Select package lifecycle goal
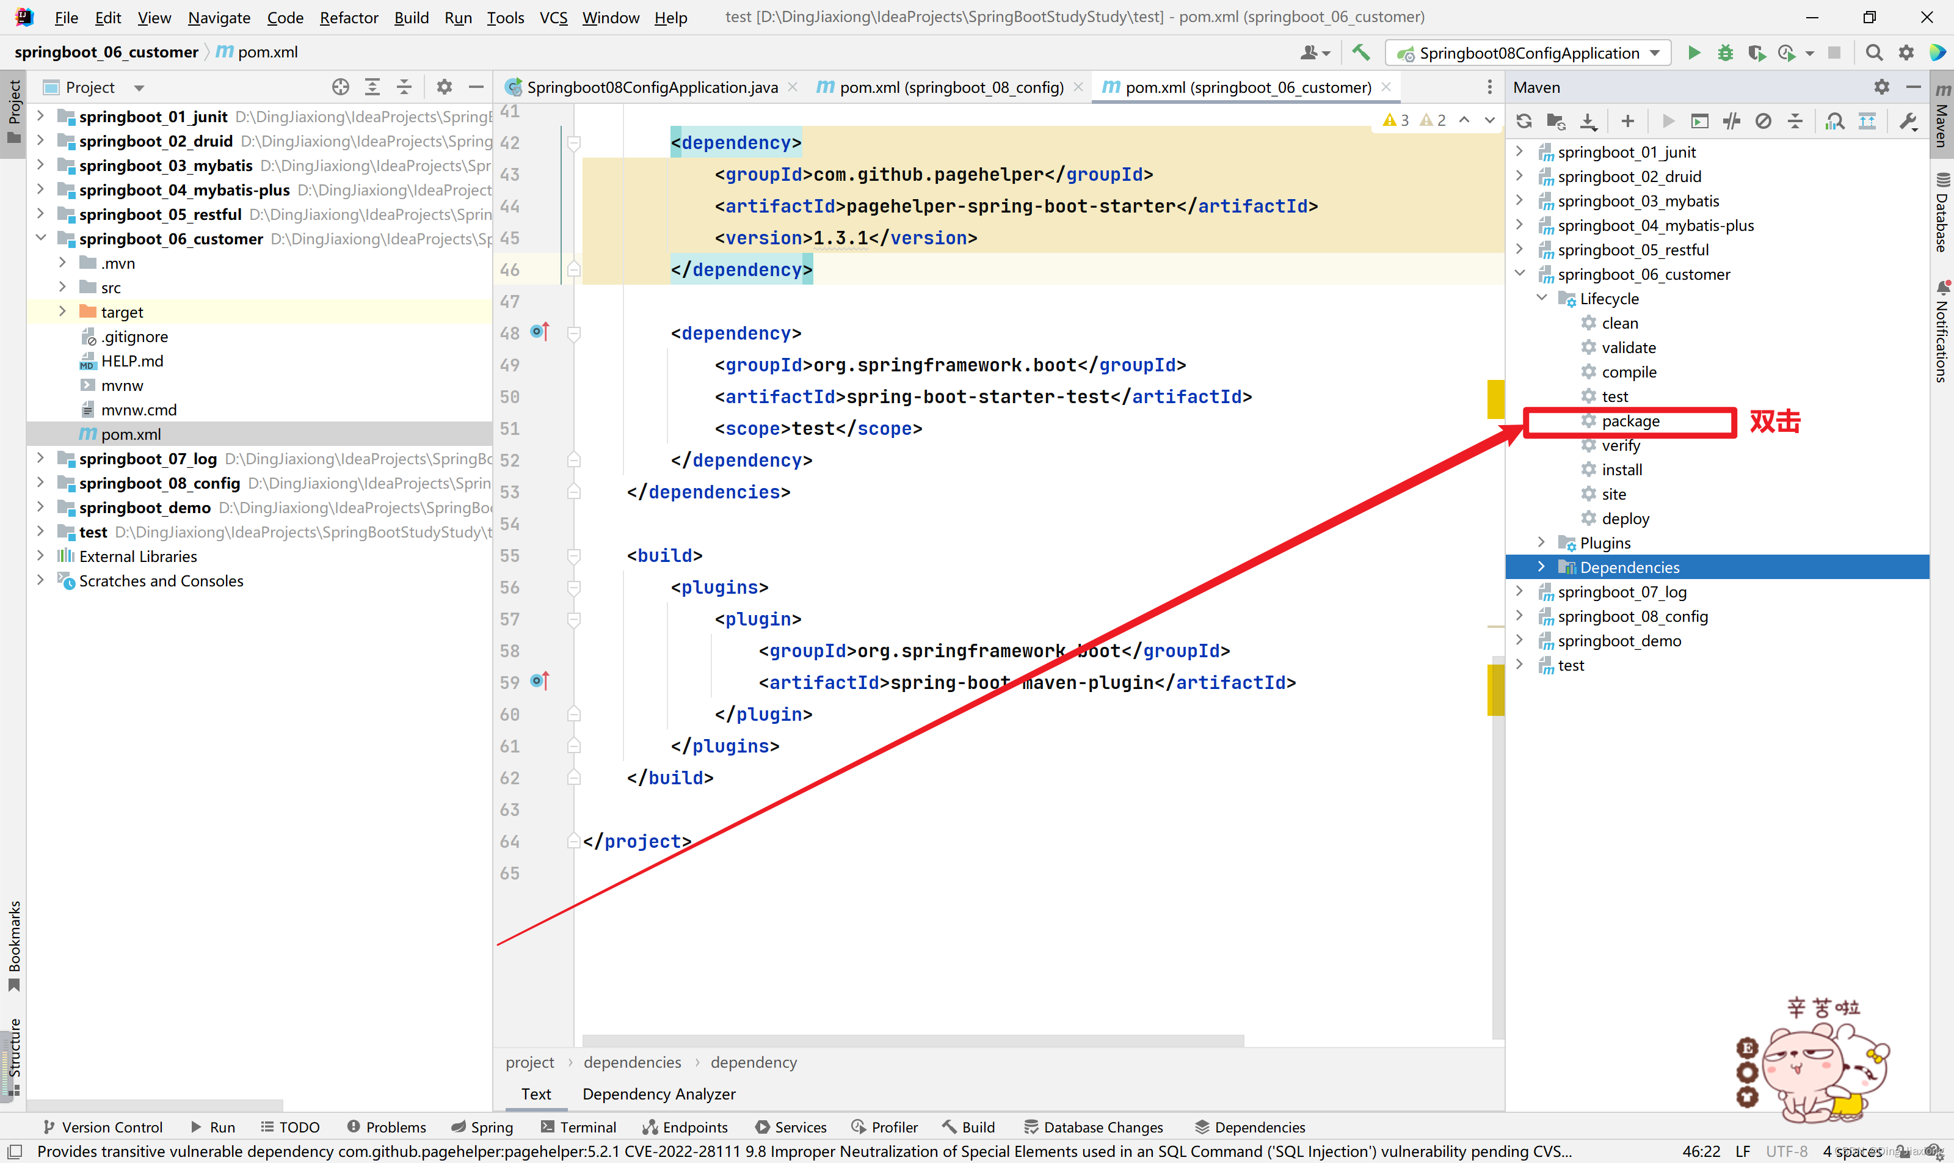1954x1163 pixels. pos(1630,421)
